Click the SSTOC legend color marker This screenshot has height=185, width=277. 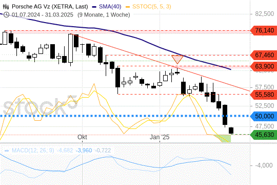click(128, 7)
